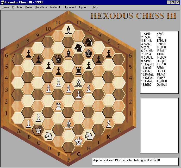Select white knight right of white king
The width and height of the screenshot is (181, 168).
[x=89, y=135]
